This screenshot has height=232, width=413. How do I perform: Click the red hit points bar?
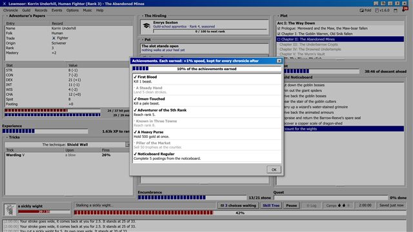(52, 110)
